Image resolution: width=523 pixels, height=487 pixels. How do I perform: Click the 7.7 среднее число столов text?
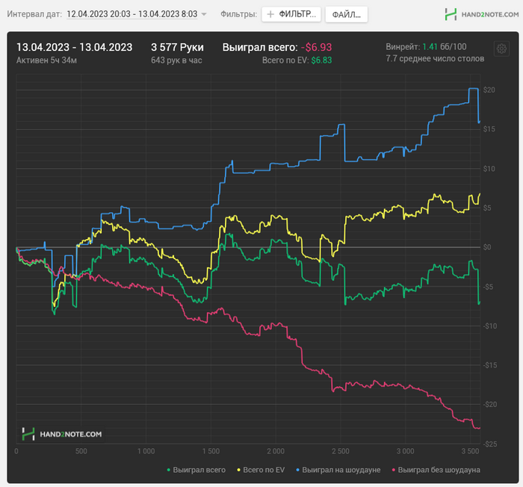(x=435, y=59)
